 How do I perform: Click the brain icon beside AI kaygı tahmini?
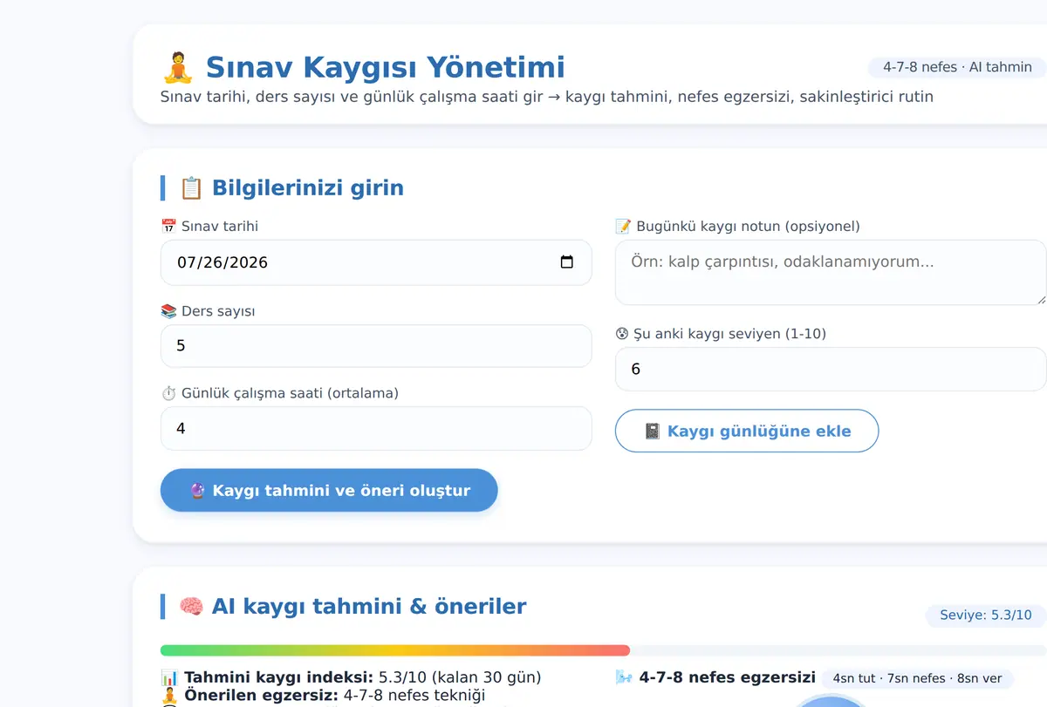[191, 607]
